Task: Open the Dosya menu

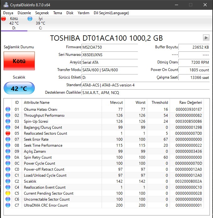Action: [x=8, y=13]
